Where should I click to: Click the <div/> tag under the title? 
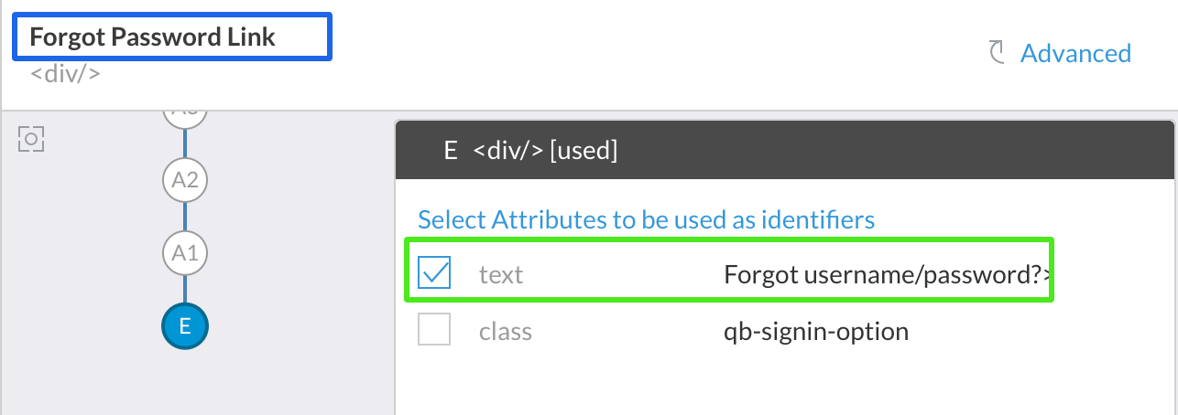click(x=65, y=74)
